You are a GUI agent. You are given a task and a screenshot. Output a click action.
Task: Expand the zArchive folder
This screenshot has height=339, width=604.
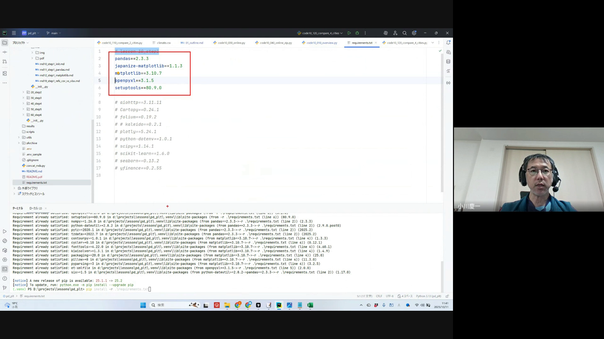tap(19, 143)
